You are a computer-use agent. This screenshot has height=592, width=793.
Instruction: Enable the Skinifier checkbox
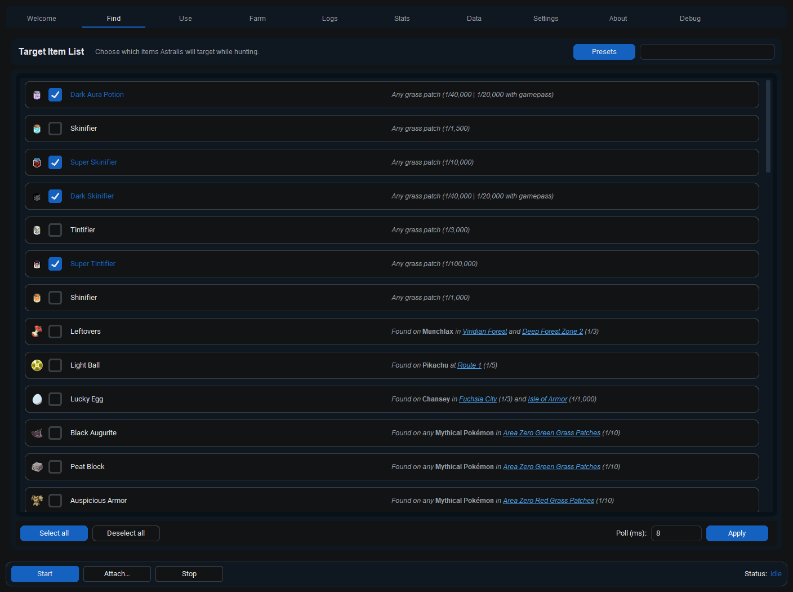[x=55, y=129]
